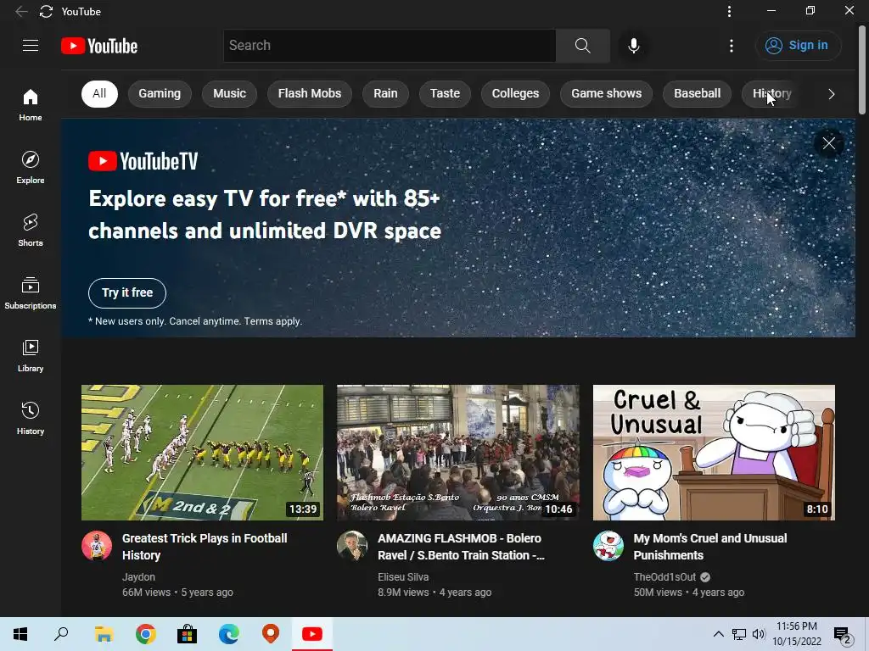Open Jaydon channel name link
The width and height of the screenshot is (869, 651).
tap(138, 576)
